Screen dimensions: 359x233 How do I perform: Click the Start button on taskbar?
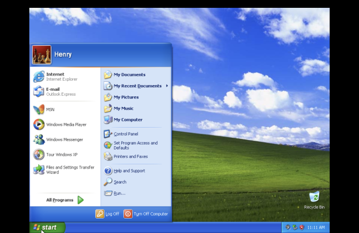[47, 227]
